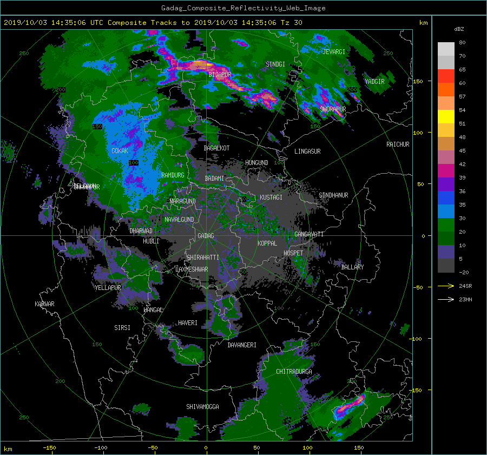
Task: Select the red 60-65 dBZ legend swatch
Action: 446,76
